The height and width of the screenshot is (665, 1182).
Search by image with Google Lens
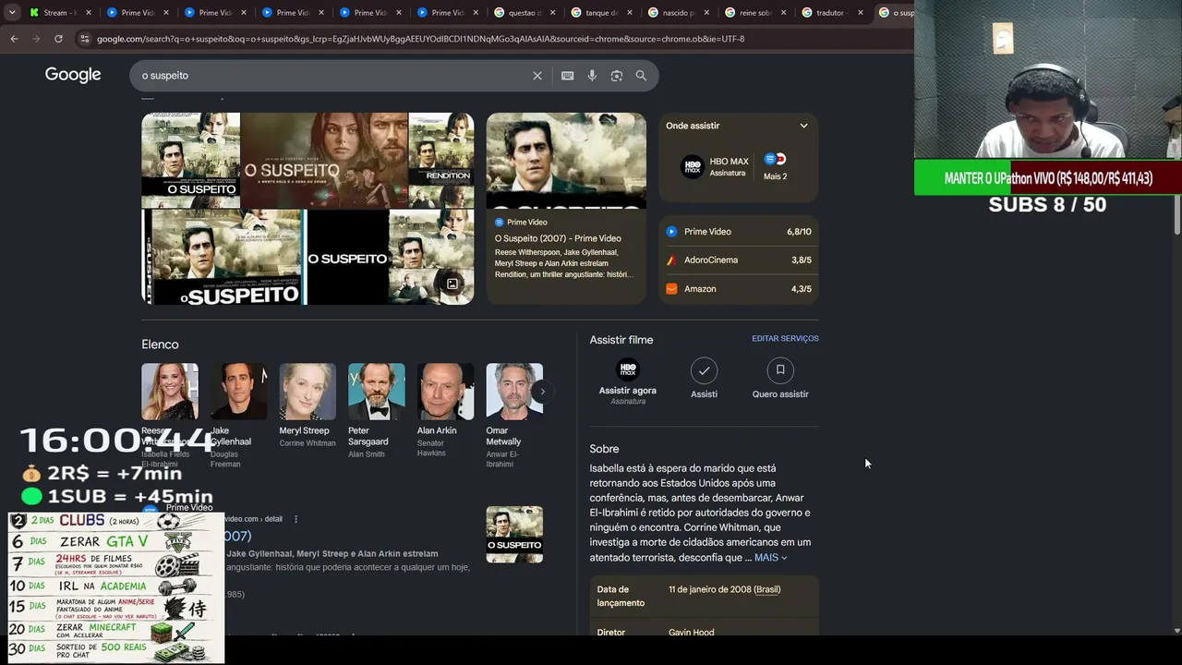click(x=617, y=76)
